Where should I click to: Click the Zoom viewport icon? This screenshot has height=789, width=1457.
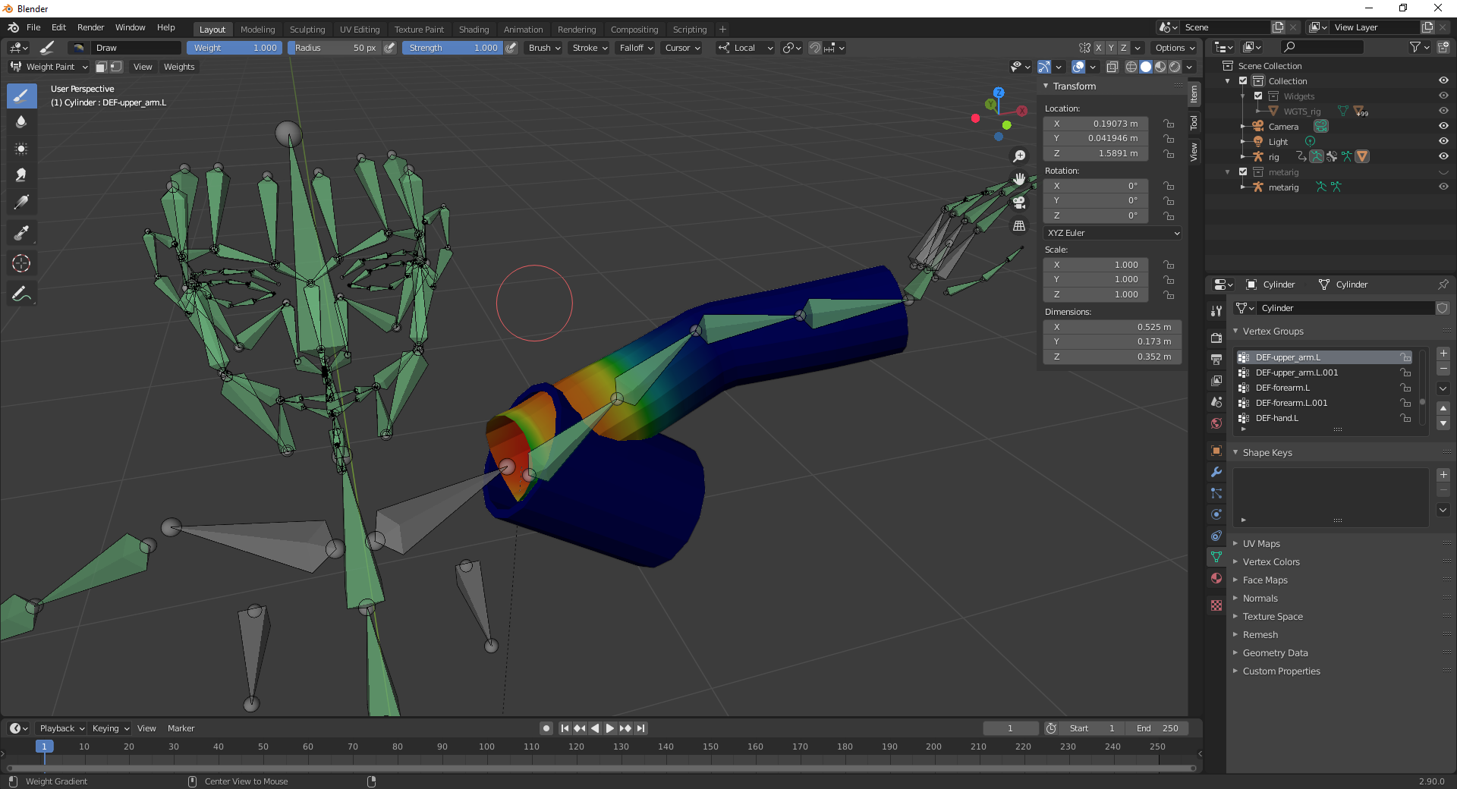[x=1019, y=156]
